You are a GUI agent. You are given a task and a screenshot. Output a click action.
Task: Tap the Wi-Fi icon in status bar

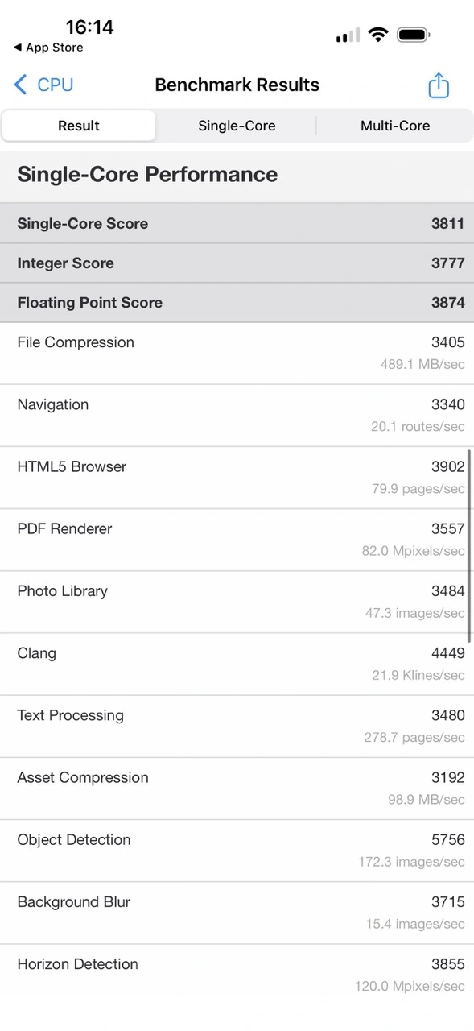378,35
